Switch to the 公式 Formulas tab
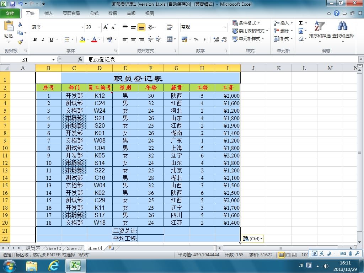 94,14
